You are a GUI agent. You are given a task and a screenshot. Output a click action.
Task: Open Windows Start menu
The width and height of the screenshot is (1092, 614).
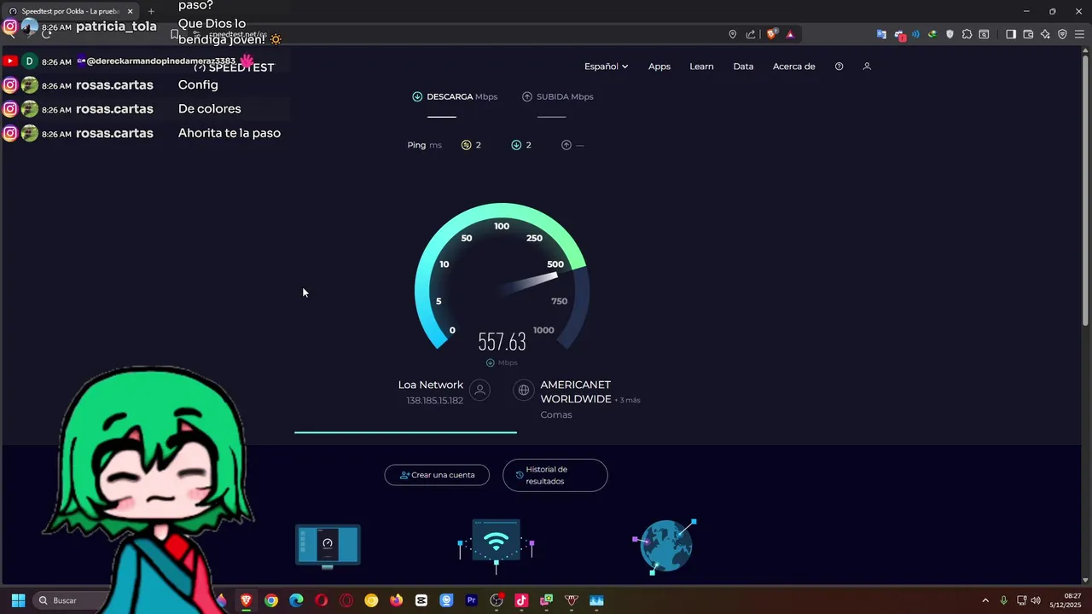(x=18, y=600)
